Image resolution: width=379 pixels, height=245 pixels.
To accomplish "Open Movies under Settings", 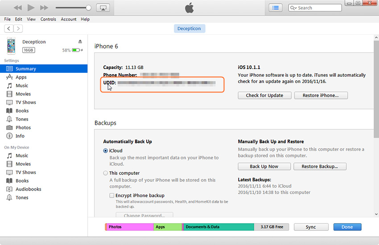I will (x=44, y=94).
